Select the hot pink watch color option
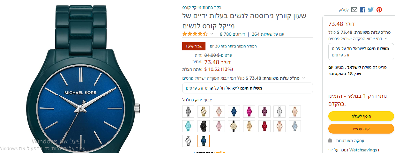Viewport: 395px width, 153px height. pyautogui.click(x=249, y=112)
